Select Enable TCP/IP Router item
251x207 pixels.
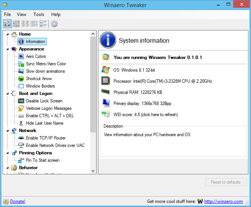(x=46, y=138)
